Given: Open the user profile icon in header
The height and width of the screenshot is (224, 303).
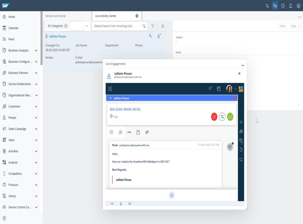Looking at the screenshot, I should tap(298, 6).
